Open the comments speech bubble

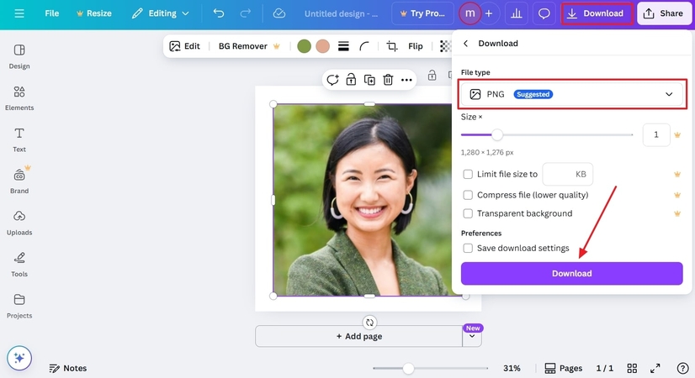544,13
